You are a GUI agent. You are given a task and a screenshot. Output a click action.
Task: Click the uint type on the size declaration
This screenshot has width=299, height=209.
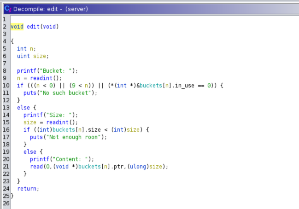coord(23,56)
